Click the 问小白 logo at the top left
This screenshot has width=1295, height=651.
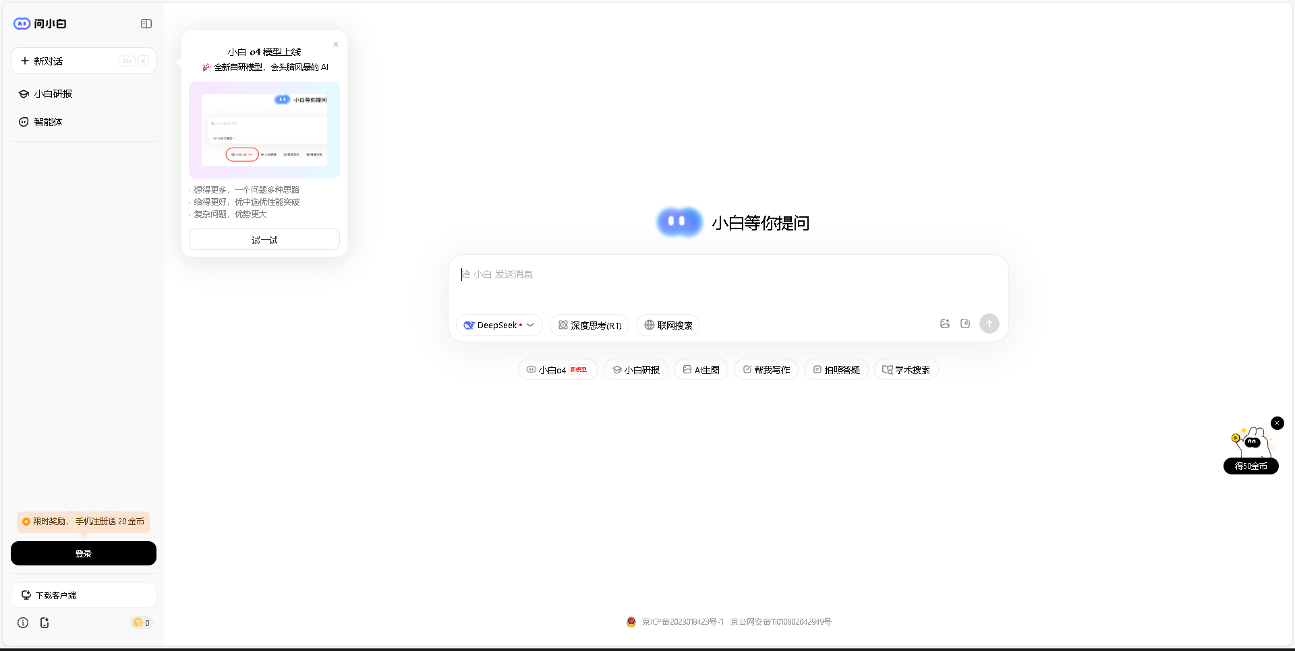pos(39,24)
